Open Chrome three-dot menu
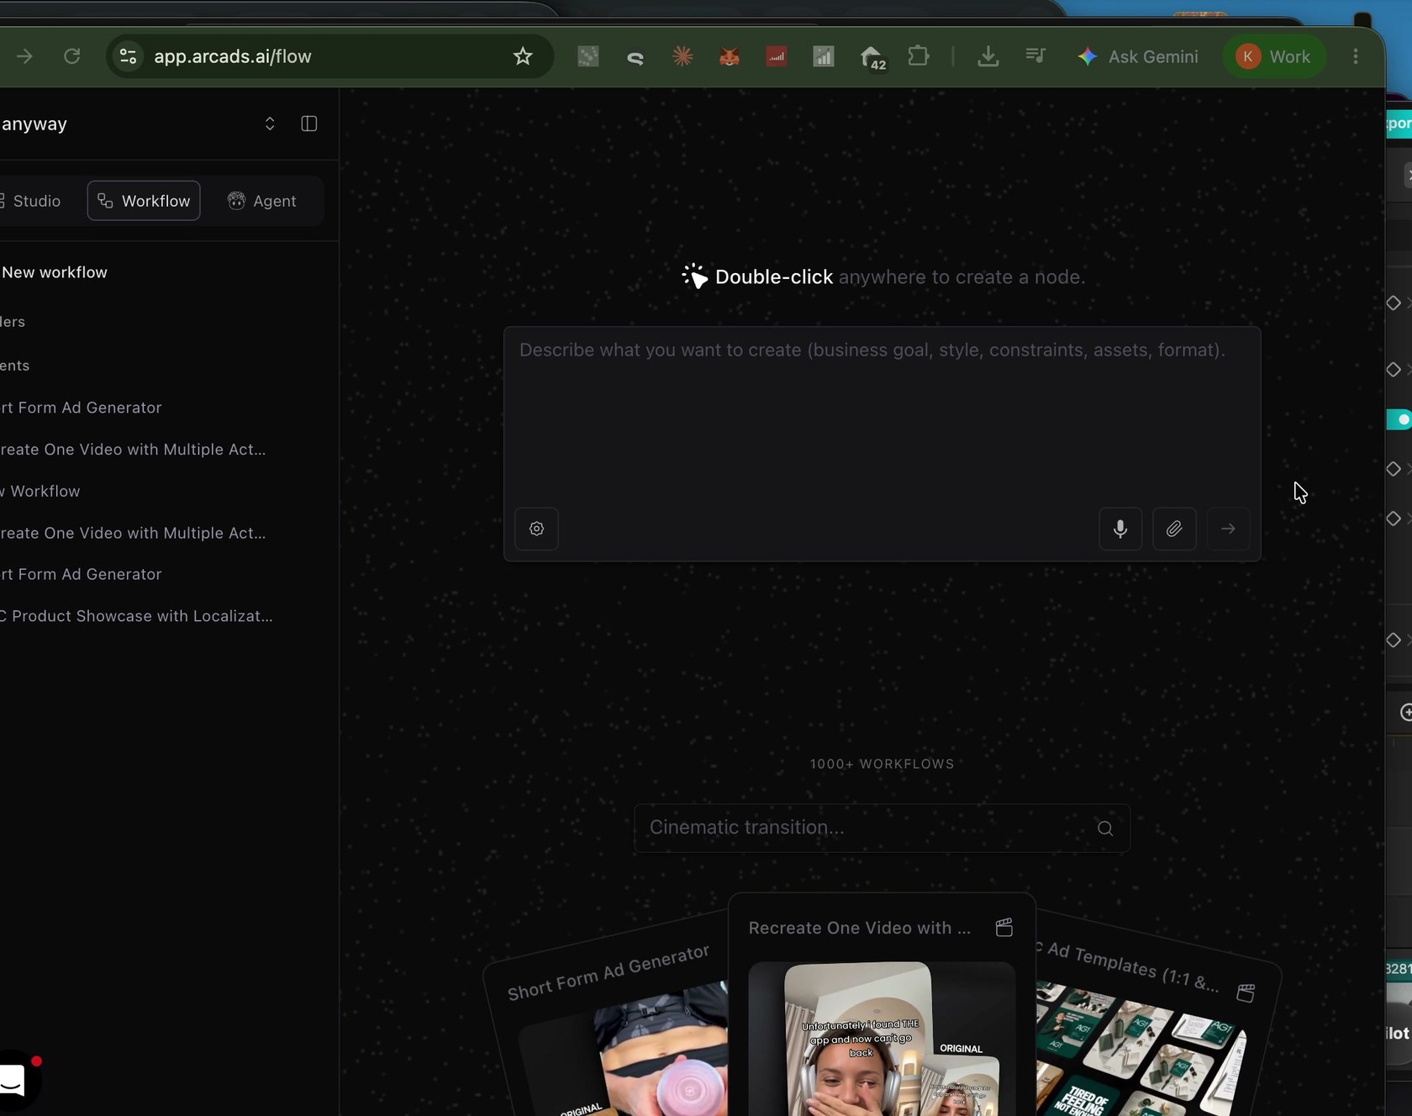The height and width of the screenshot is (1116, 1412). click(x=1356, y=56)
